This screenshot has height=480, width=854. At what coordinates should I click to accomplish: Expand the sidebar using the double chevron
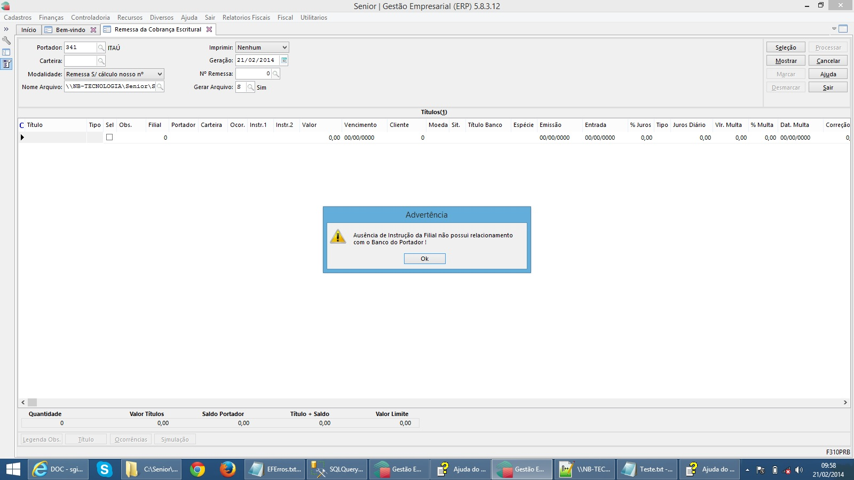pos(6,29)
